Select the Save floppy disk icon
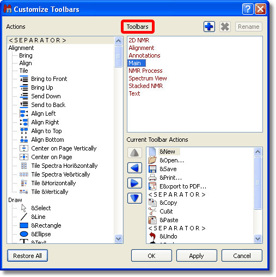Viewport: 276px width, 277px height. [x=152, y=169]
